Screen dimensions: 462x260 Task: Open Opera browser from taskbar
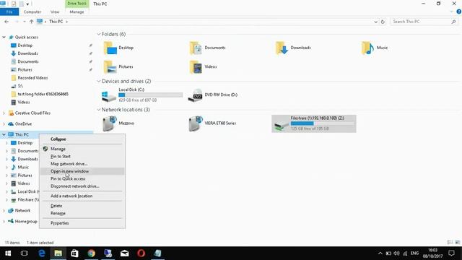pyautogui.click(x=141, y=253)
